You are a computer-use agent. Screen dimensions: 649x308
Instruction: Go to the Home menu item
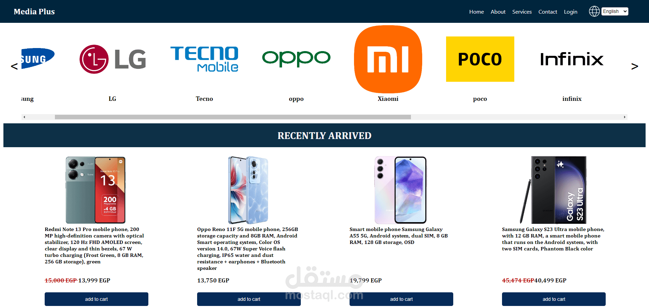click(476, 12)
